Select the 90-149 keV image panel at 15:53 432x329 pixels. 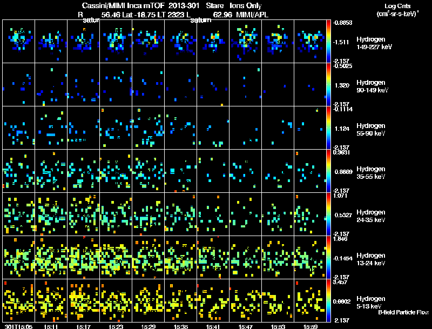pyautogui.click(x=278, y=85)
